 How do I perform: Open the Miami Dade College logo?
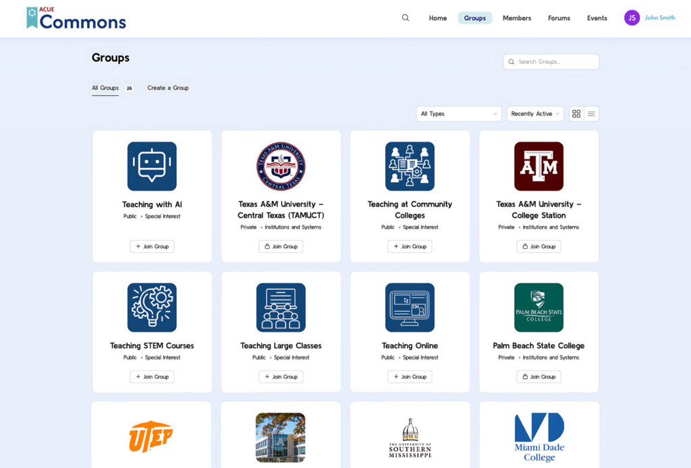539,437
